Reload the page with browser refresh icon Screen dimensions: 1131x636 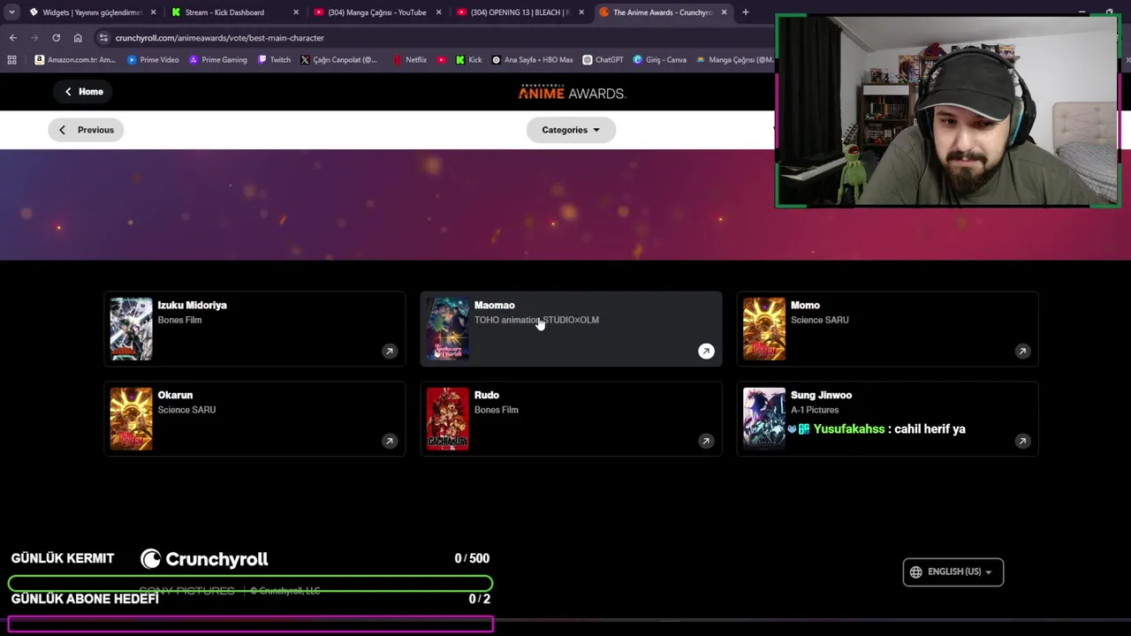point(56,38)
